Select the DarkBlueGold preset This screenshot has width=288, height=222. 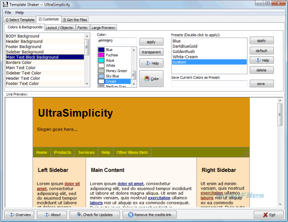point(209,46)
